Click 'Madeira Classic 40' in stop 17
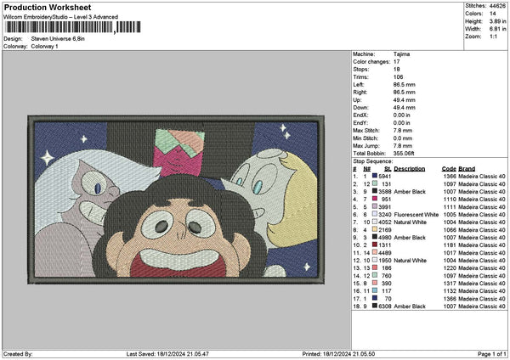This screenshot has height=360, width=510. 482,299
